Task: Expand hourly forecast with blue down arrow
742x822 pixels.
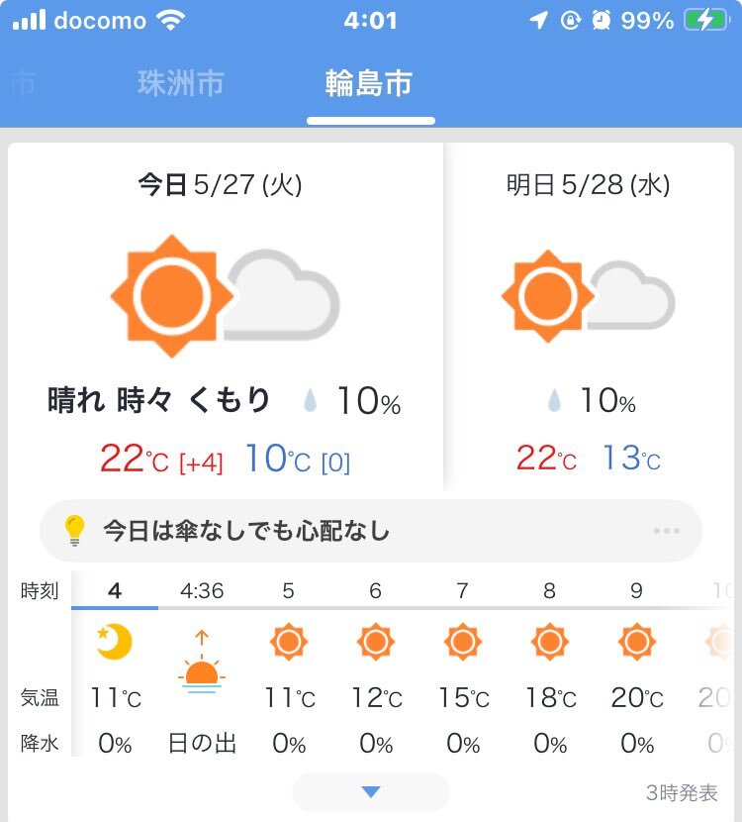Action: tap(371, 791)
